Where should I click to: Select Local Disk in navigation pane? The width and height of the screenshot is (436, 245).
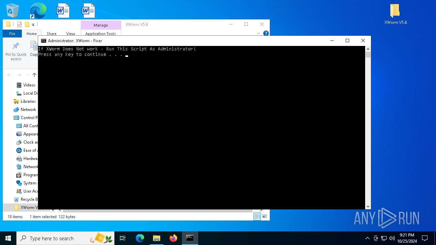click(x=27, y=93)
